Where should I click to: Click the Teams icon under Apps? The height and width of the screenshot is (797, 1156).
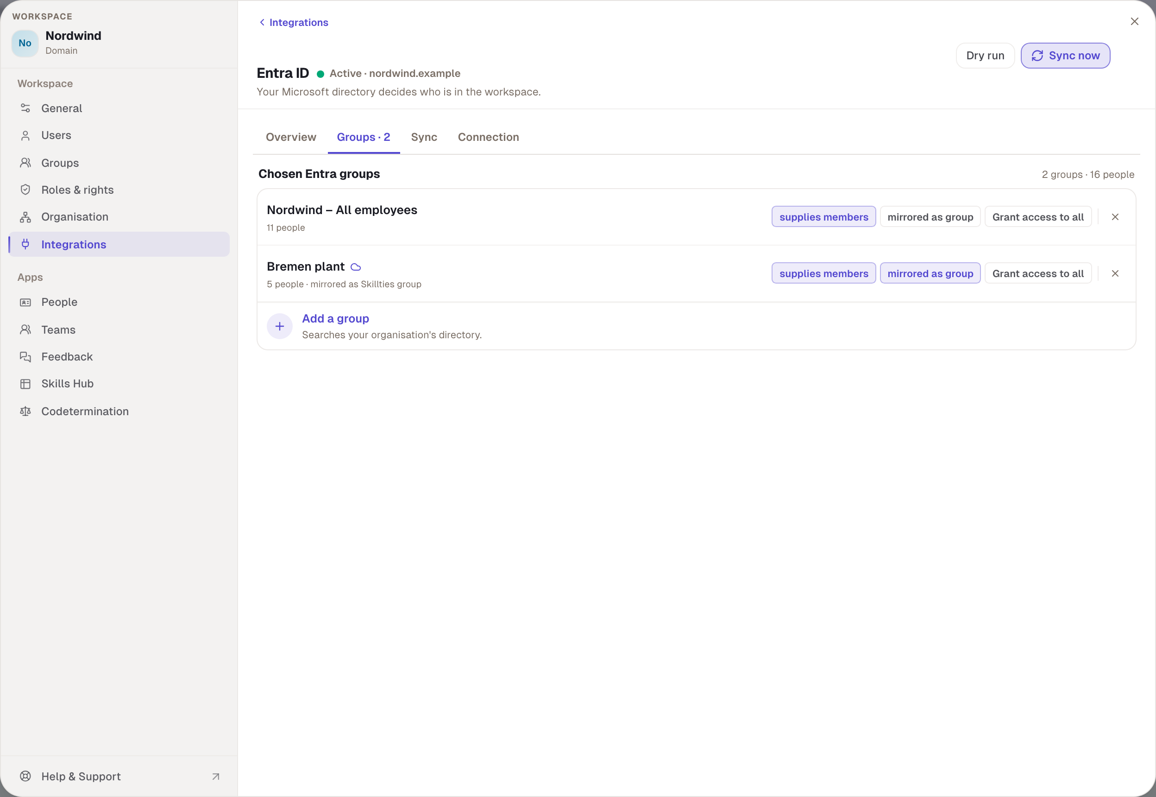25,329
